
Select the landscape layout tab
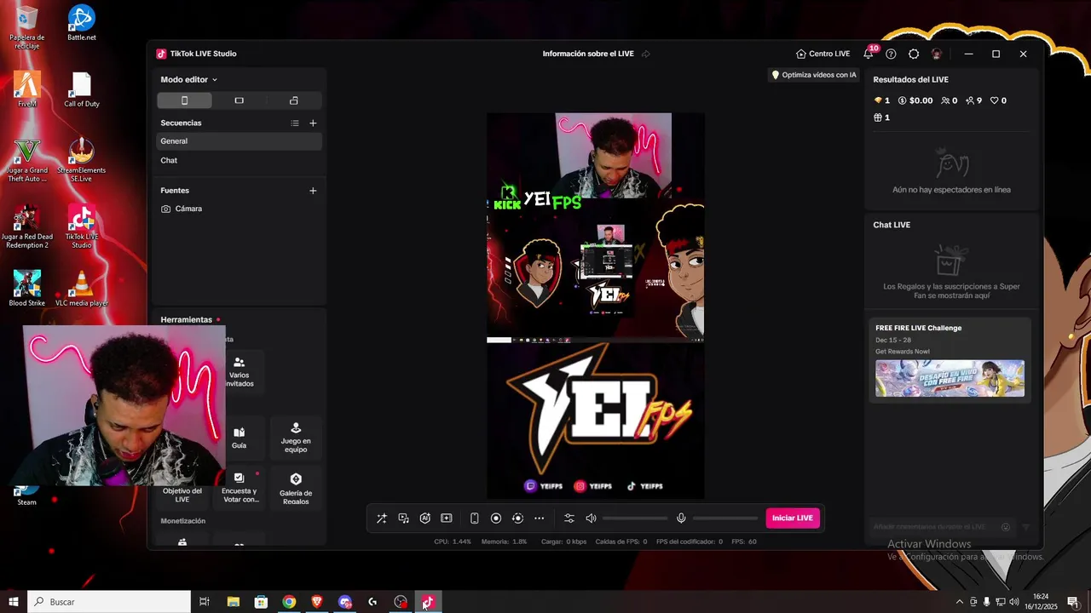tap(239, 100)
